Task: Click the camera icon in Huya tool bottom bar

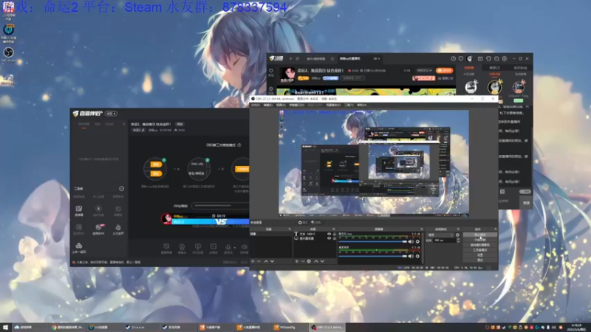Action: [182, 247]
